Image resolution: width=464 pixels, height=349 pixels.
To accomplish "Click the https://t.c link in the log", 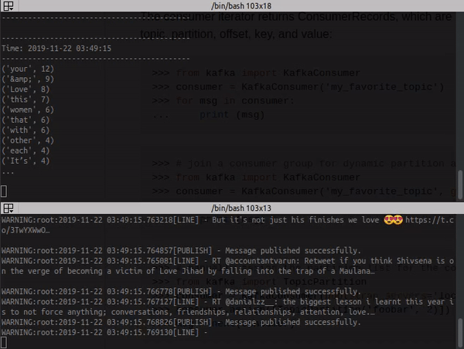I will pos(429,220).
